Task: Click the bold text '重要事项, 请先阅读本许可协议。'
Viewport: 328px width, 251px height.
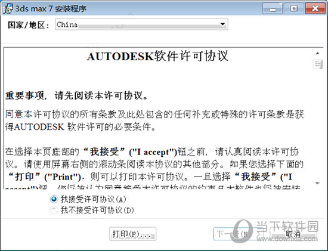Action: click(77, 95)
